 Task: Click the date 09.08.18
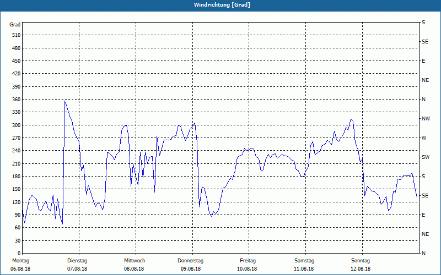191,269
